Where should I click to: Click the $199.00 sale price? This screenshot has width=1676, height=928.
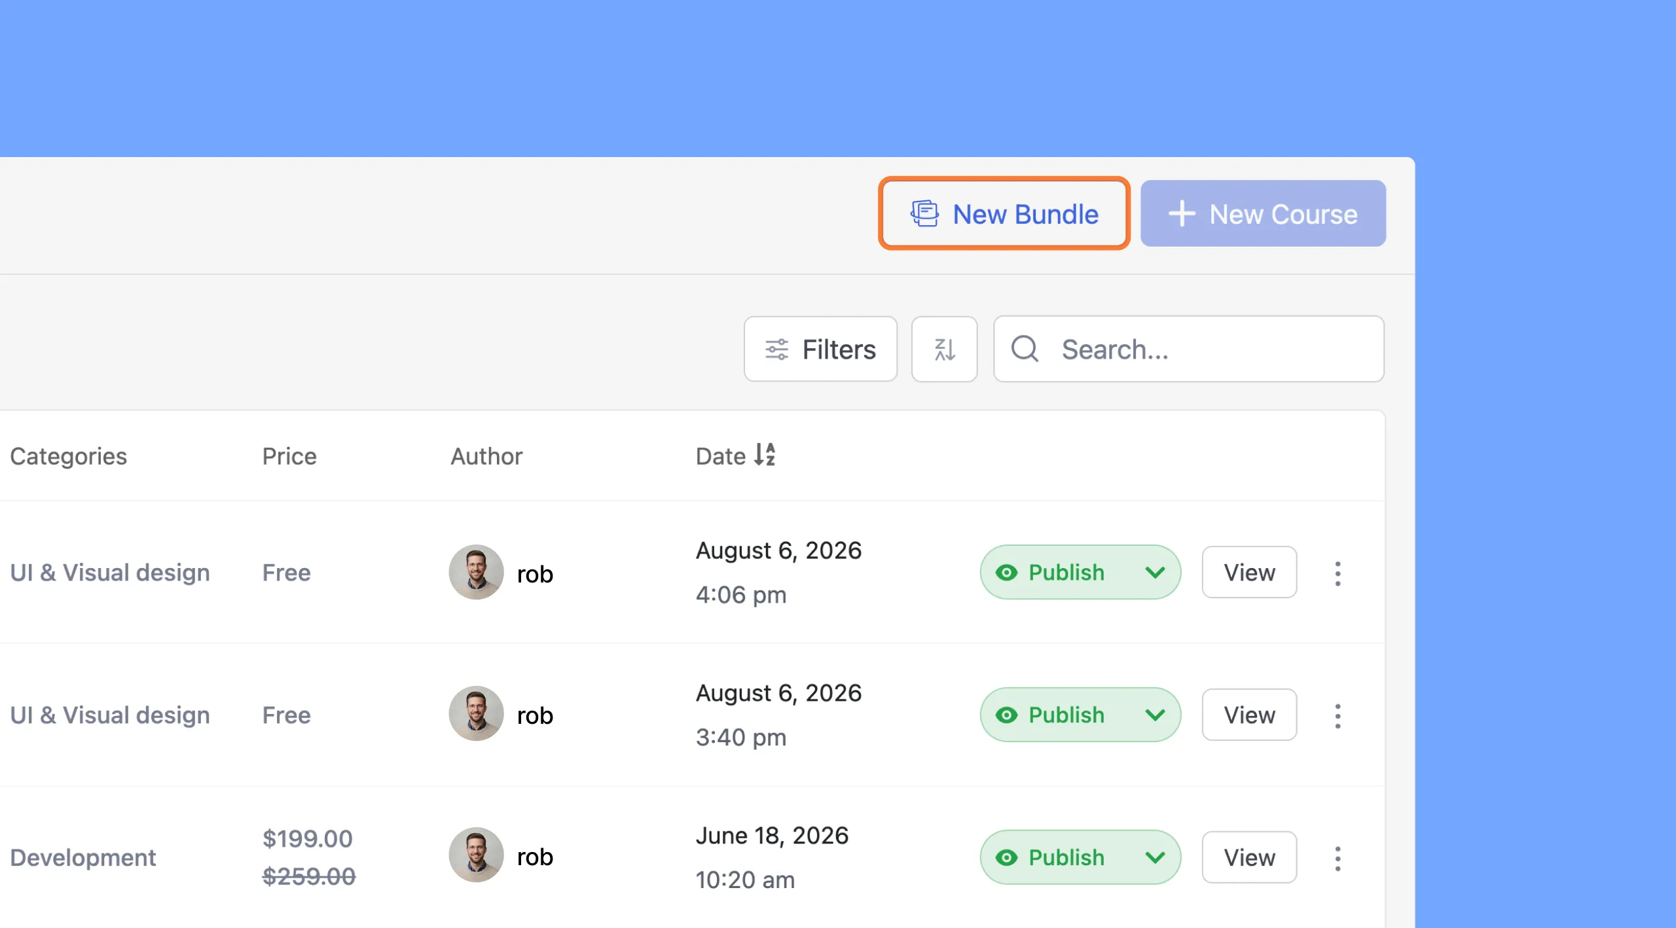point(308,838)
